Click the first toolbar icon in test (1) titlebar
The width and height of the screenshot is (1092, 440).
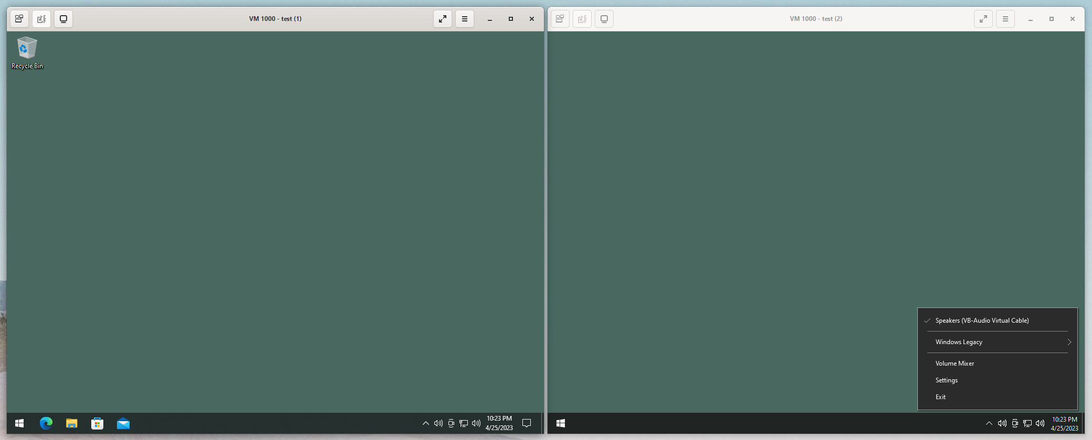pos(19,19)
